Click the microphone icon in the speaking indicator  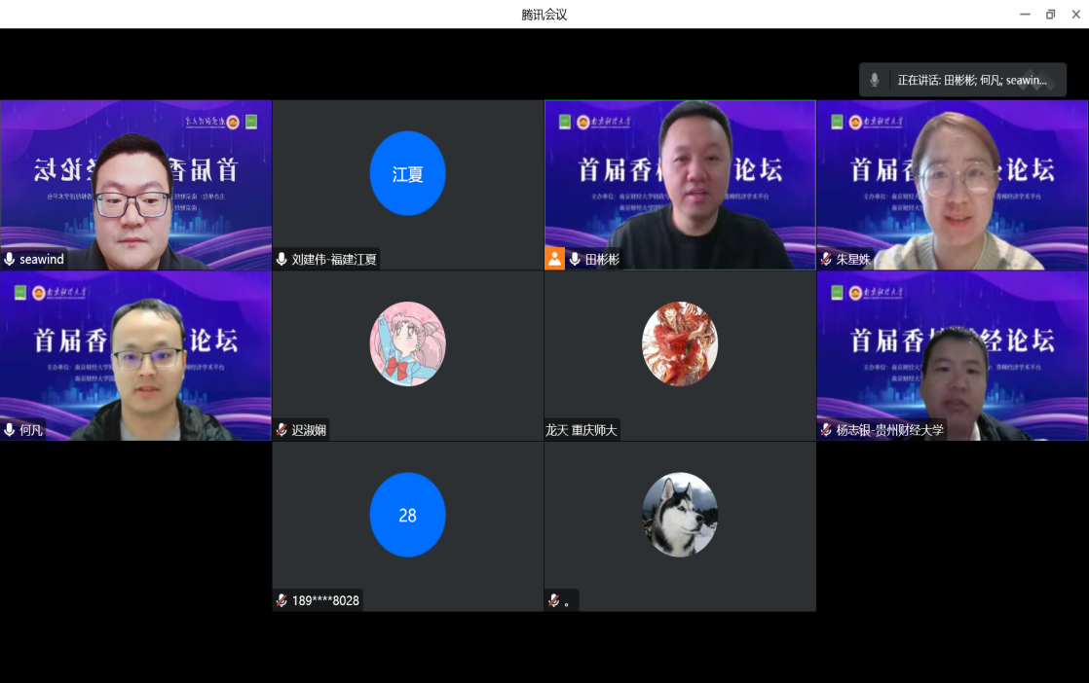coord(875,81)
